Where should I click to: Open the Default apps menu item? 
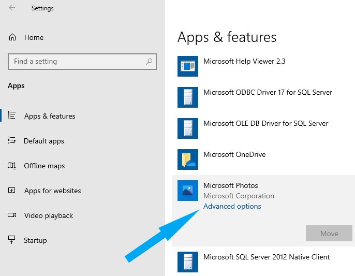coord(44,141)
